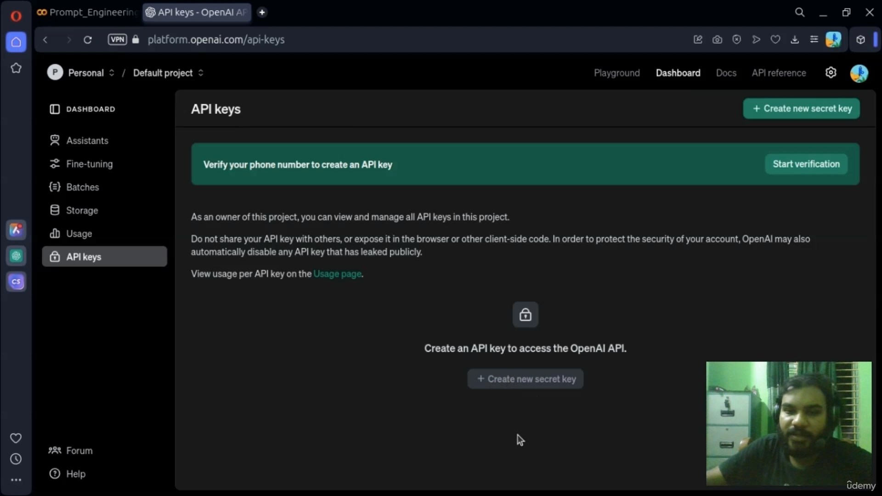Go forward with the forward arrow
Viewport: 882px width, 496px height.
point(69,39)
